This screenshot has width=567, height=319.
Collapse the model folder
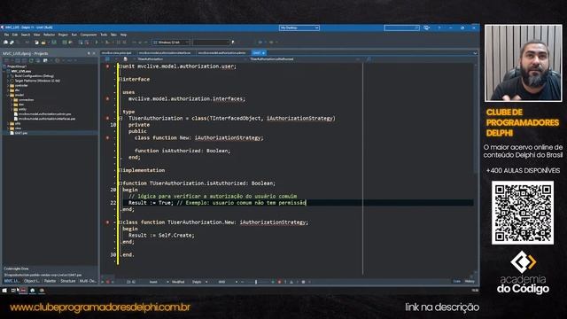pyautogui.click(x=8, y=95)
